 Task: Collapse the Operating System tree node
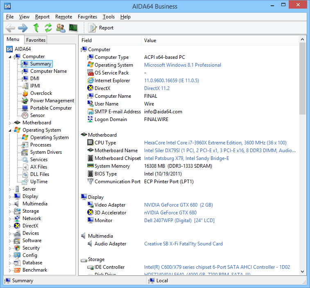10,130
